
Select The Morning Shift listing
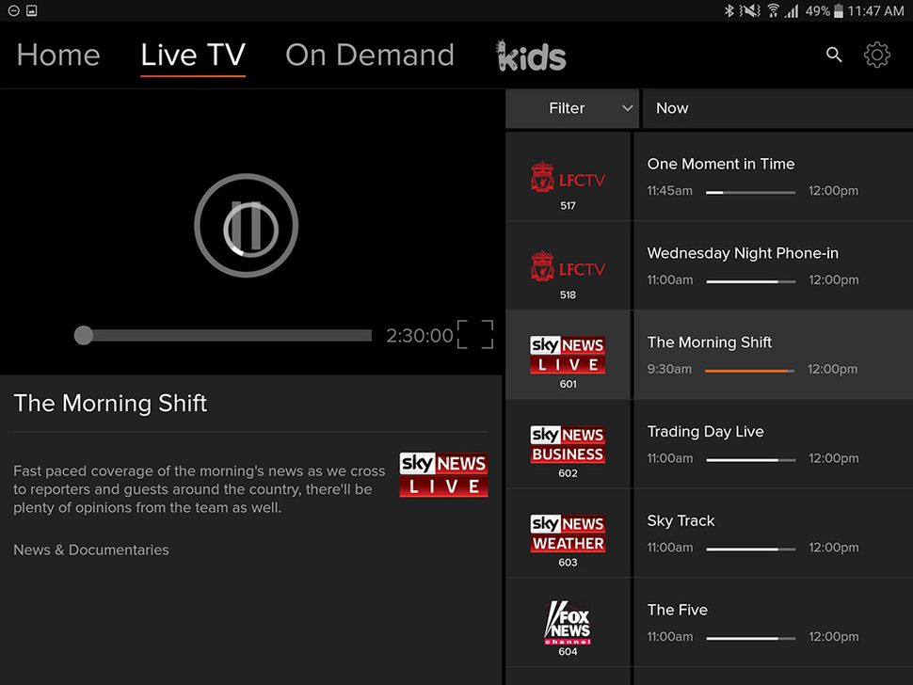(x=772, y=355)
